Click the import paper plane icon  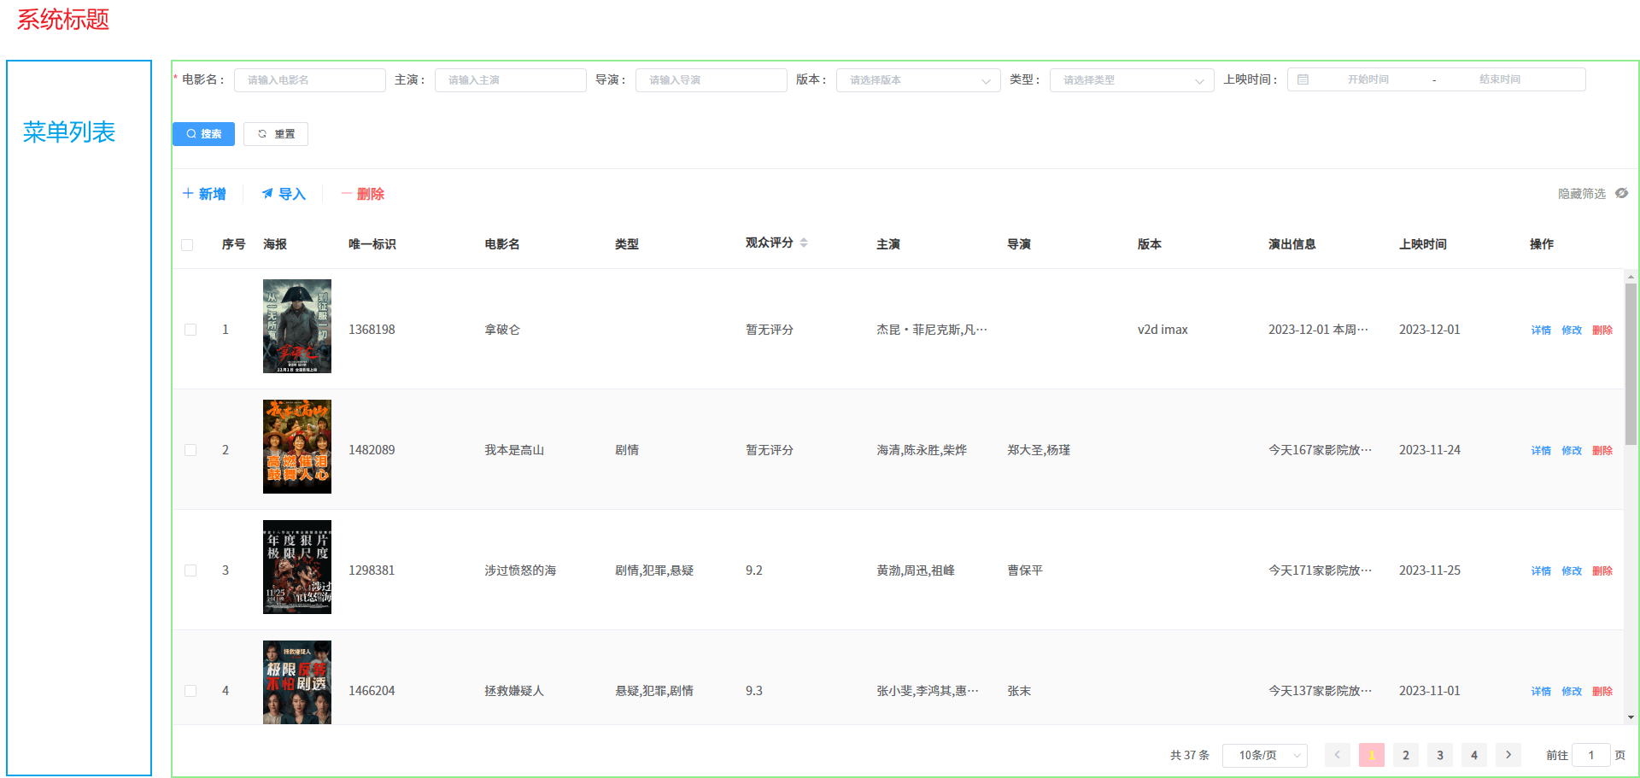267,194
